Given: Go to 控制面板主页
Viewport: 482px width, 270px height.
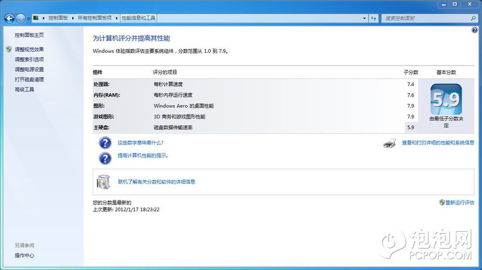Looking at the screenshot, I should pyautogui.click(x=29, y=35).
